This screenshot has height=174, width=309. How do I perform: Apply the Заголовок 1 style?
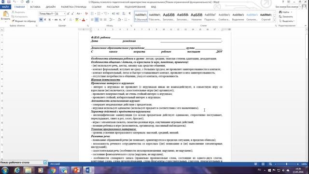tap(169, 16)
